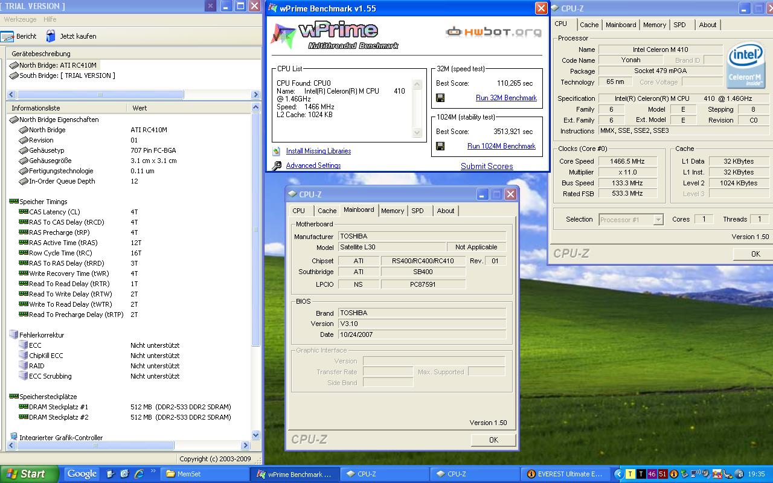Run the 1024M benchmark in wPrime
Viewport: 773px width, 483px height.
click(501, 146)
